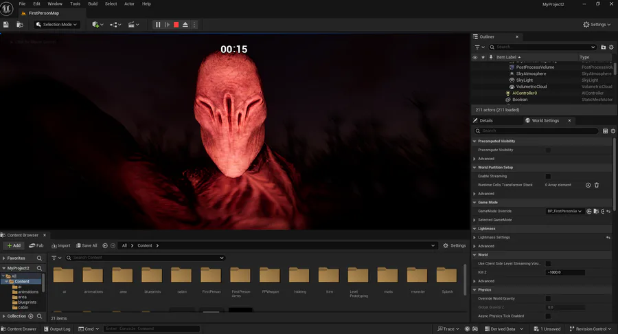Open the World Settings gear options
The height and width of the screenshot is (334, 618).
tap(613, 131)
